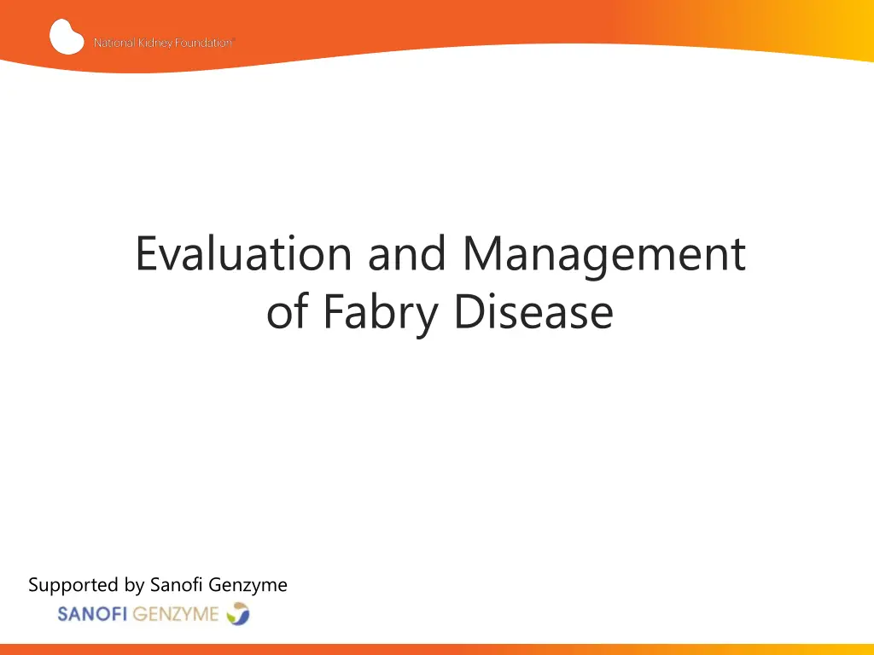This screenshot has height=655, width=874.
Task: Select the word Evaluation in the title
Action: pyautogui.click(x=245, y=254)
